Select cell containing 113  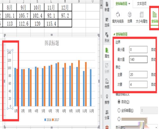10,23
